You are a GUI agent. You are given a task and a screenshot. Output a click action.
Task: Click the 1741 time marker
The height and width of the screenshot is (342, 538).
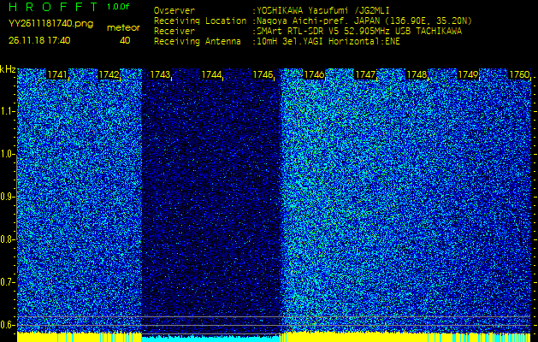[x=57, y=74]
